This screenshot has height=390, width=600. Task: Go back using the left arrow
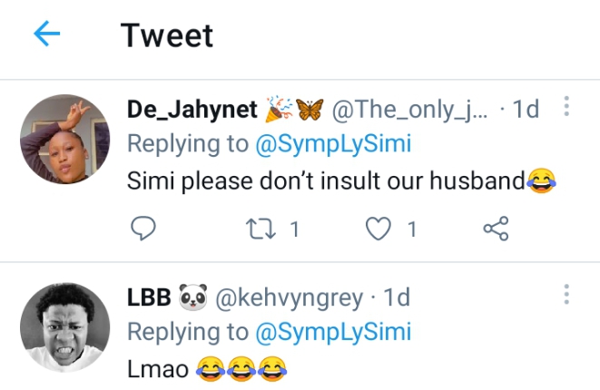point(46,35)
